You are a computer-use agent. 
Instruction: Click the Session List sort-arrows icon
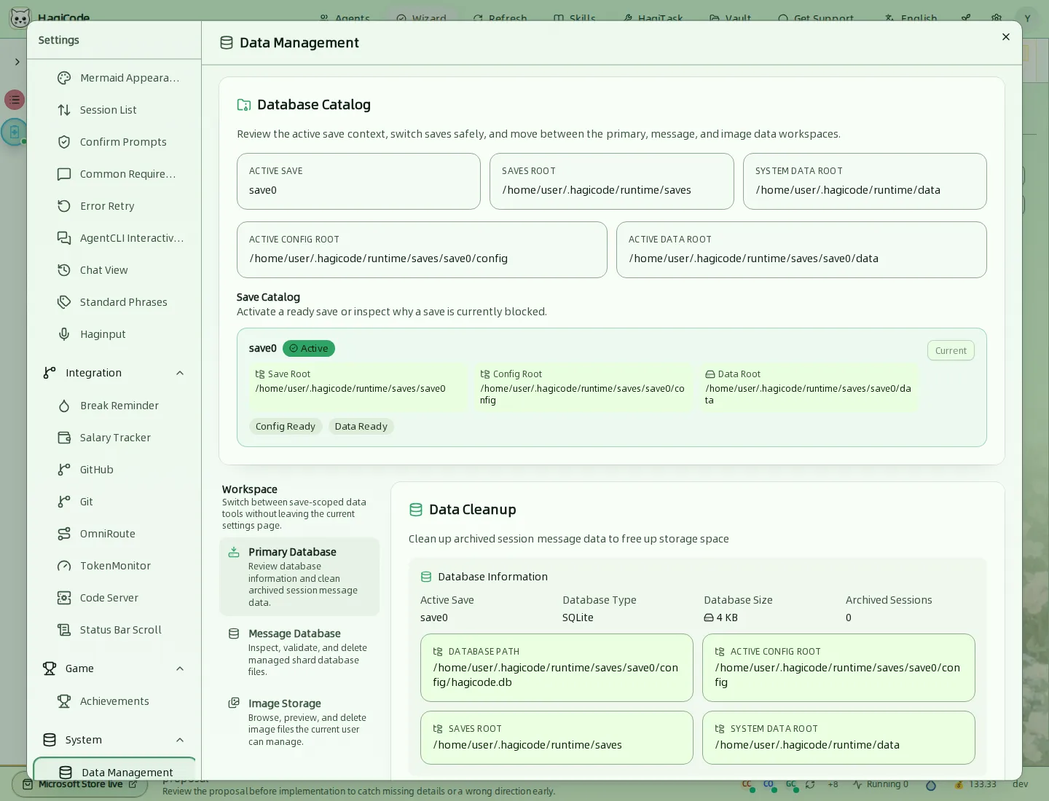64,110
